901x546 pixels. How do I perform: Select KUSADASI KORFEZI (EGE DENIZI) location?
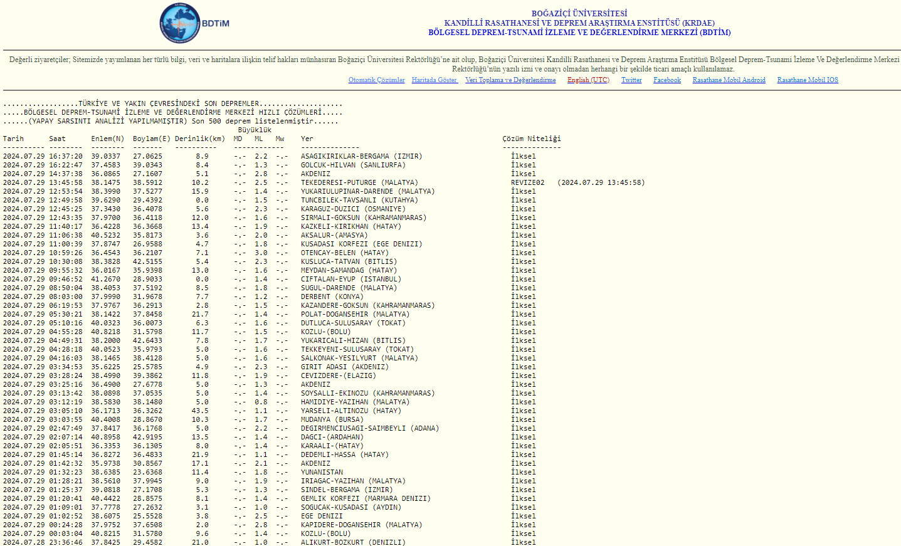tap(361, 244)
